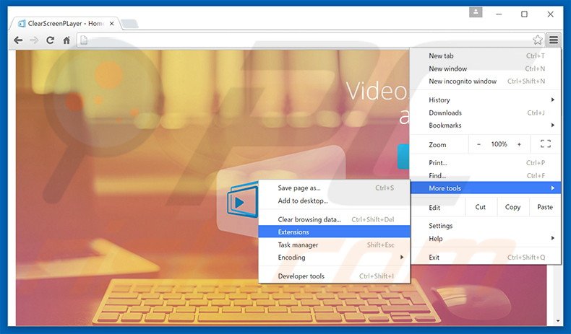Screen dimensions: 571x334
Task: Select Add to desktop... option
Action: (334, 201)
